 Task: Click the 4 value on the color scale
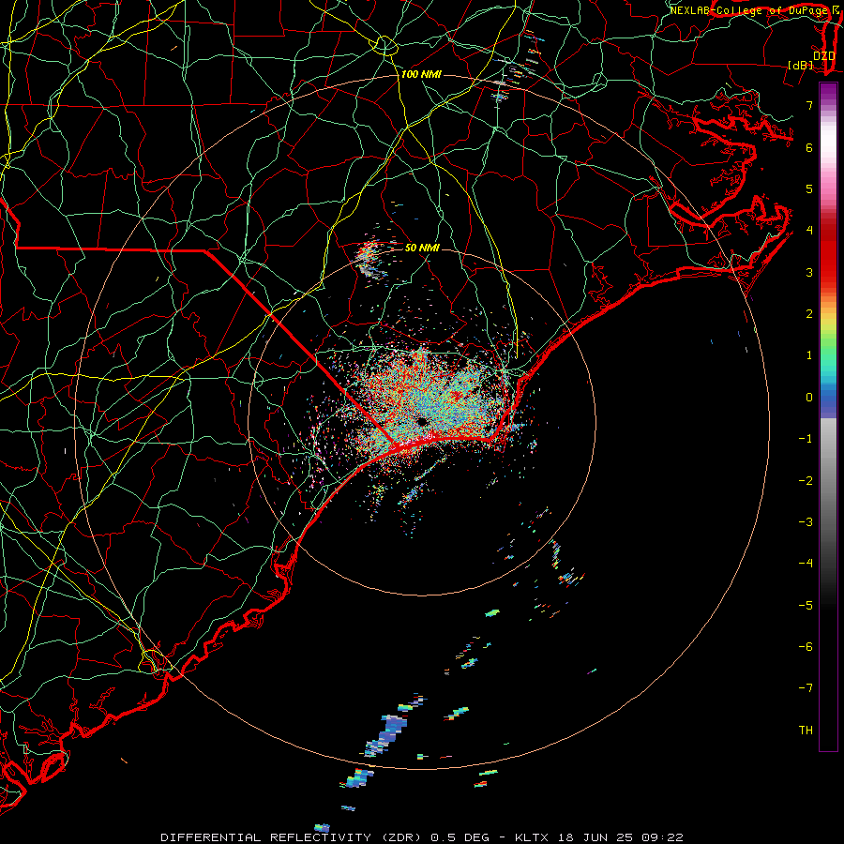pyautogui.click(x=809, y=230)
